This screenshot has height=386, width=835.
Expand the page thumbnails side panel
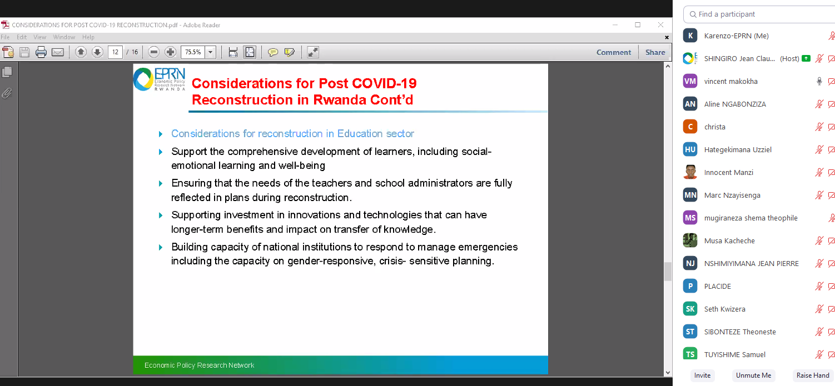click(7, 72)
